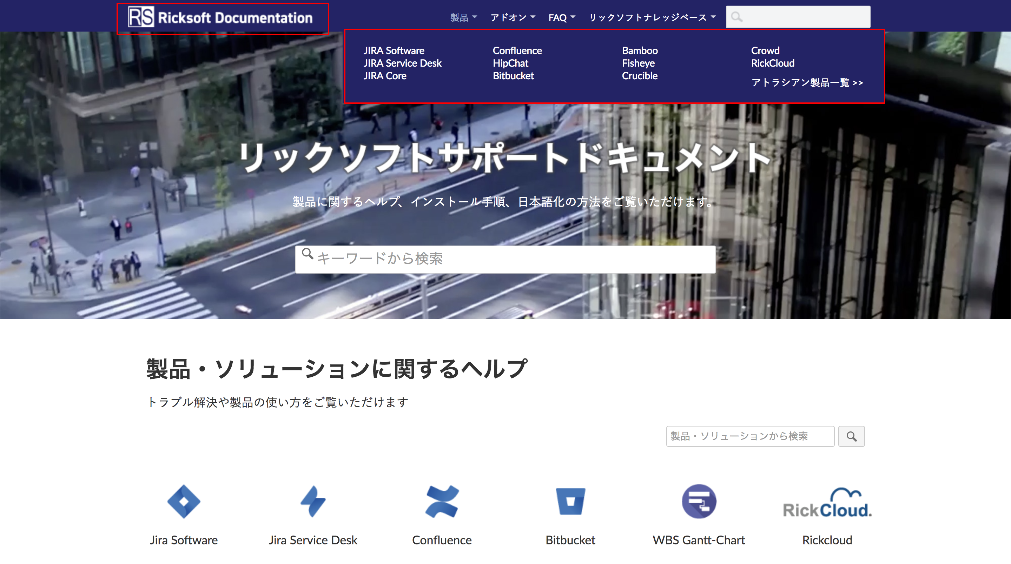Select JIRA Core in the products menu
Image resolution: width=1011 pixels, height=564 pixels.
(385, 76)
